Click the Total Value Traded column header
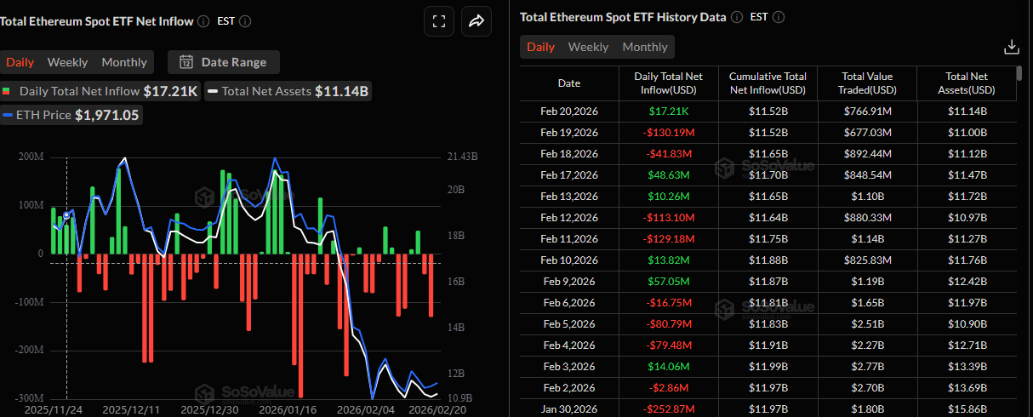This screenshot has width=1033, height=417. pyautogui.click(x=867, y=83)
